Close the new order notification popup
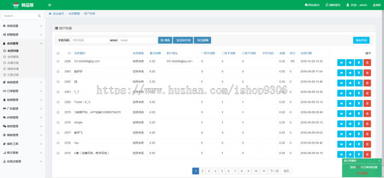Viewport: 384px width, 178px height. click(x=379, y=161)
